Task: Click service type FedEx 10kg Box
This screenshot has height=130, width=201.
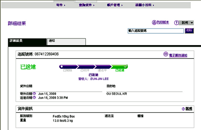Action: click(x=64, y=116)
